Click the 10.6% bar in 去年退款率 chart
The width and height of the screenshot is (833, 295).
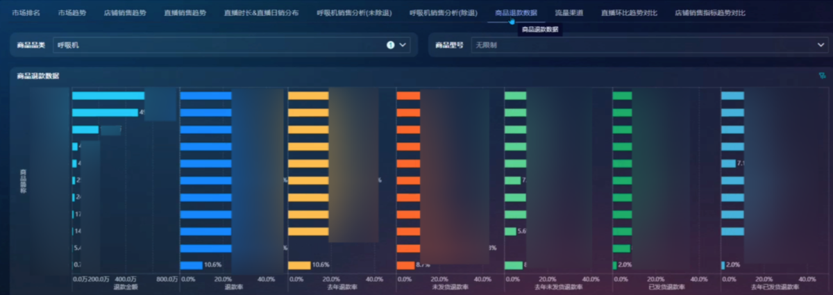[x=299, y=265]
